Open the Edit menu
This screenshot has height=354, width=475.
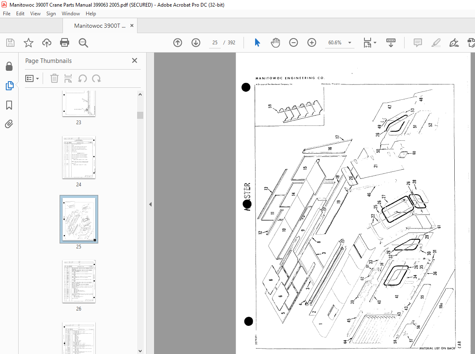point(20,14)
